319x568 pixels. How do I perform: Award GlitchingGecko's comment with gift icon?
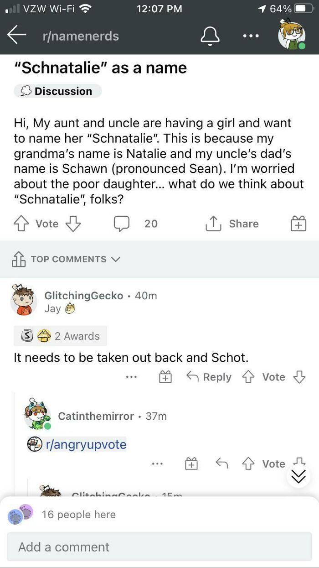tap(165, 377)
